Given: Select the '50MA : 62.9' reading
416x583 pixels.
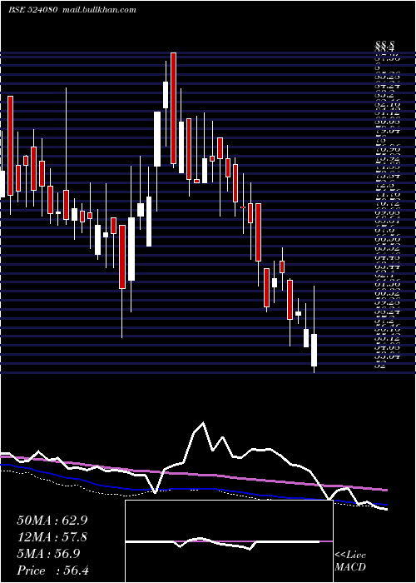Looking at the screenshot, I should coord(52,521).
